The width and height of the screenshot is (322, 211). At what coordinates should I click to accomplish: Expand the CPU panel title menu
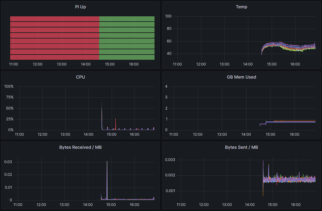pos(80,77)
